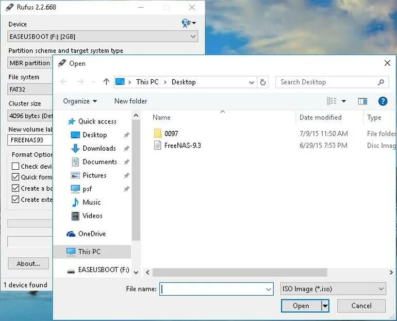This screenshot has width=397, height=321.
Task: Click the navigation pane scroll up arrow
Action: (136, 116)
